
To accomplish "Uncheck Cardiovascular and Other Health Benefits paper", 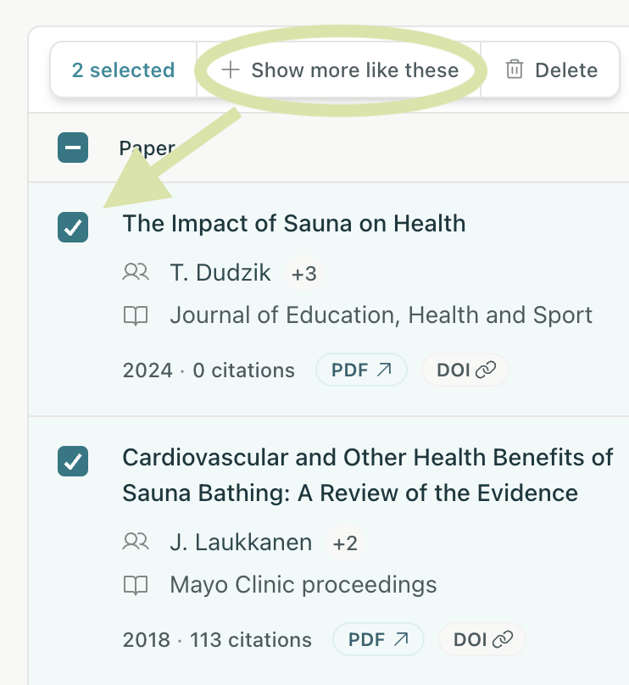I will tap(73, 461).
